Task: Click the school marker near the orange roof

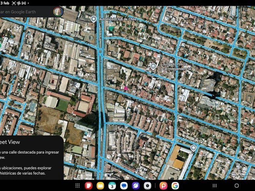Action: 193,148
